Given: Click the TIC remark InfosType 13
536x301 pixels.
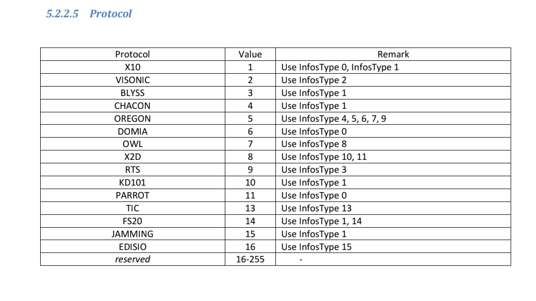Looking at the screenshot, I should click(x=393, y=208).
